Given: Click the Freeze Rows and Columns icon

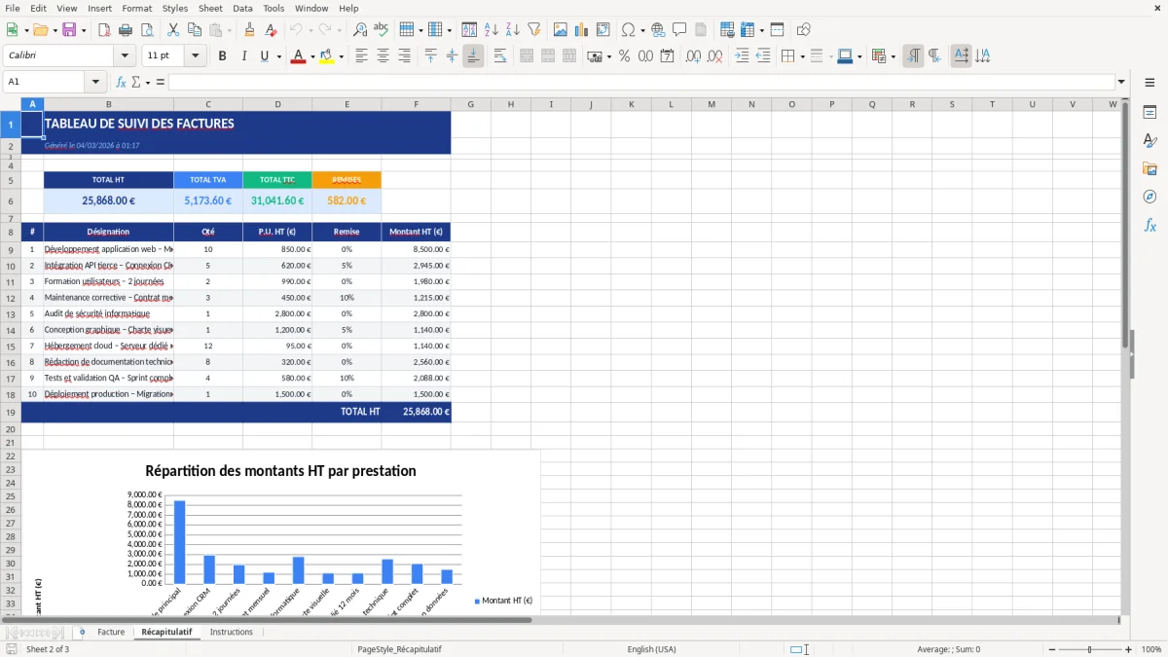Looking at the screenshot, I should click(748, 30).
